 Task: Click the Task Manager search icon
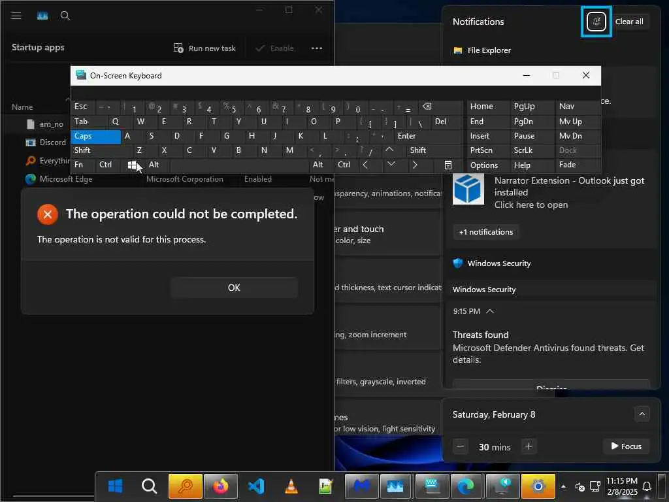click(x=65, y=16)
